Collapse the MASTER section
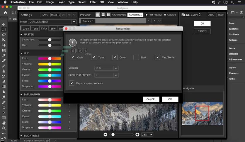 (21, 34)
